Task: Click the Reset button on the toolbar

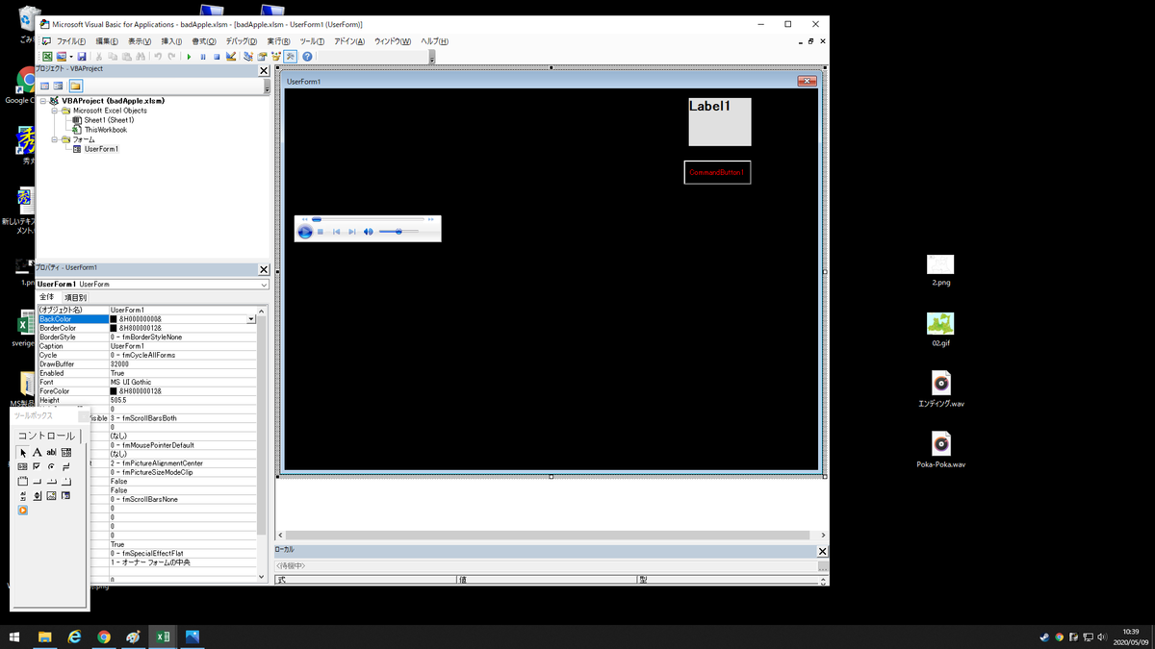Action: tap(217, 56)
